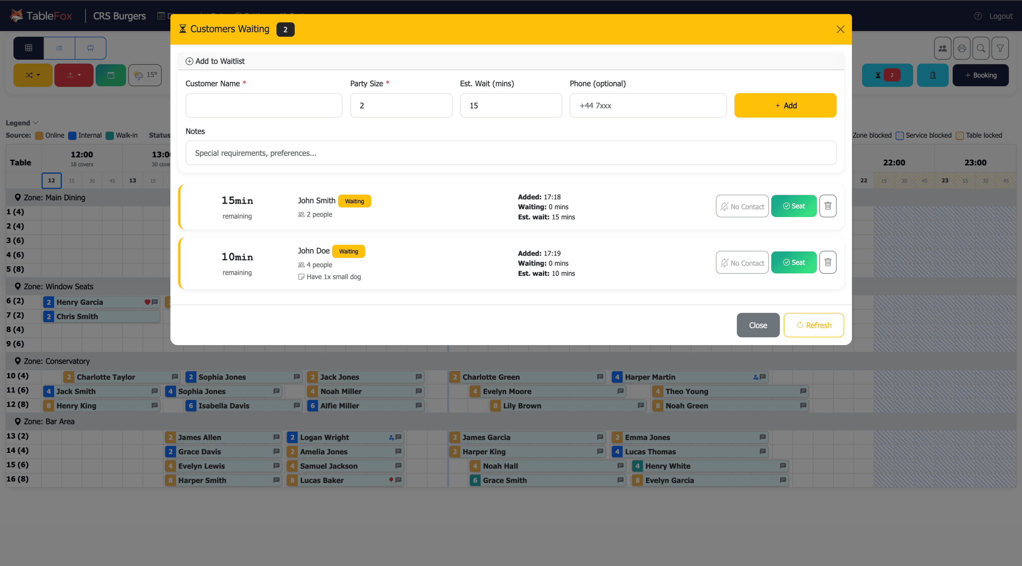1022x566 pixels.
Task: Collapse the Legend expander
Action: click(x=22, y=122)
